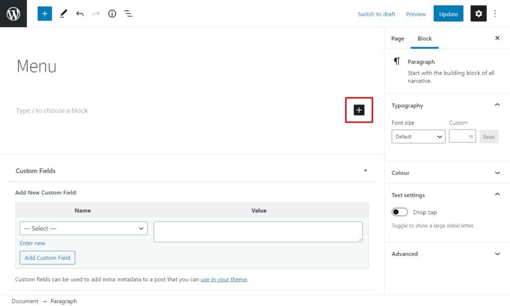Redo the last change
Screen dimensions: 510x306
coord(96,13)
